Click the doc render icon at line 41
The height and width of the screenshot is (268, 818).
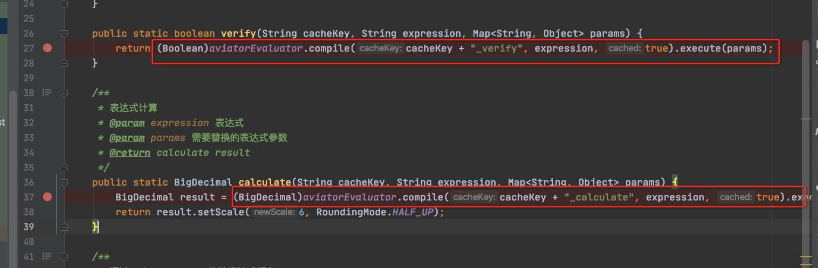coord(47,257)
